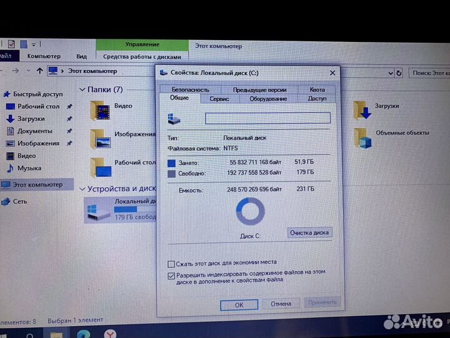Switch to the Сервис tab
The image size is (450, 338).
tap(219, 99)
